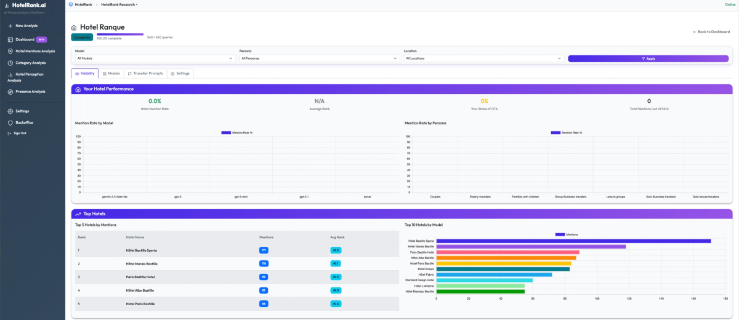Click Hôtel Marais Bastille in the table
The image size is (739, 320).
(x=142, y=263)
